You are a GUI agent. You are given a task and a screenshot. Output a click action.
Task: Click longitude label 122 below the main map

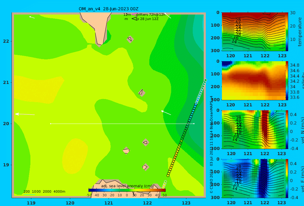147,203
